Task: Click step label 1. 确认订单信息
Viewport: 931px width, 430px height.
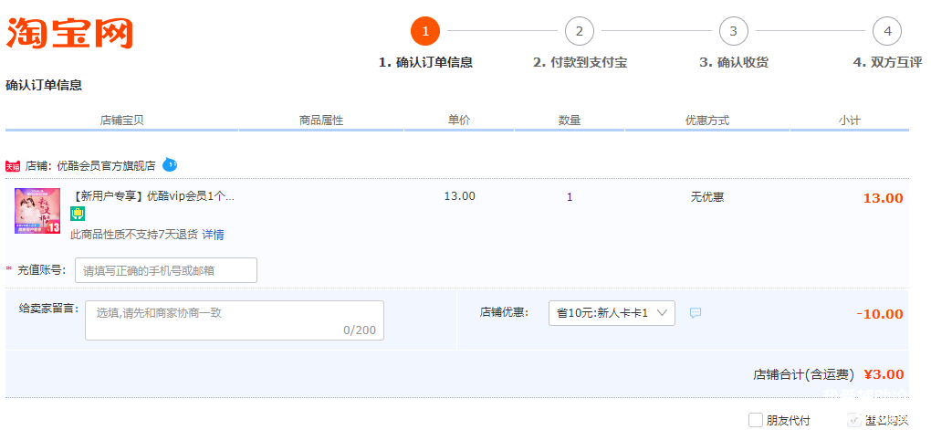Action: (x=425, y=62)
